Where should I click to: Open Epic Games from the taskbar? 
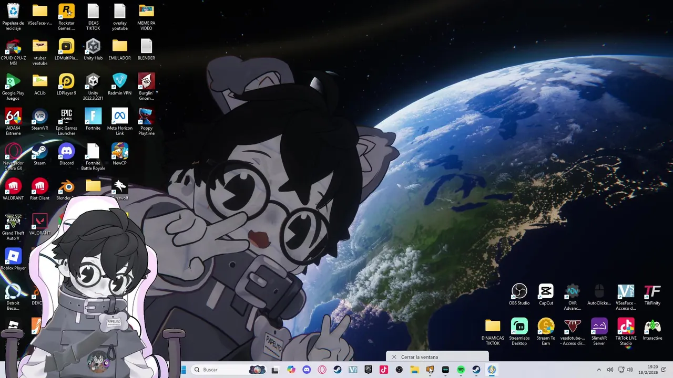click(x=369, y=370)
